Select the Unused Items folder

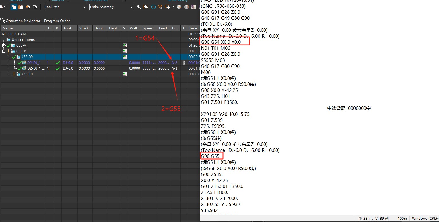(23, 40)
